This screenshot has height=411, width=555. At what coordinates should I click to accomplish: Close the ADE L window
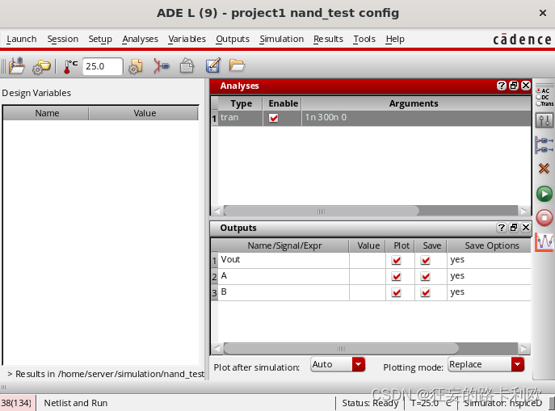(543, 13)
